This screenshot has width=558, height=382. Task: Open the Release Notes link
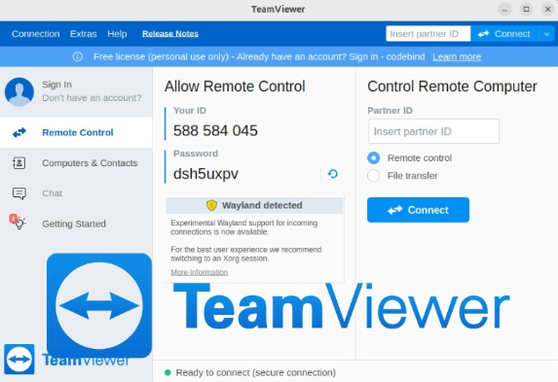coord(170,34)
